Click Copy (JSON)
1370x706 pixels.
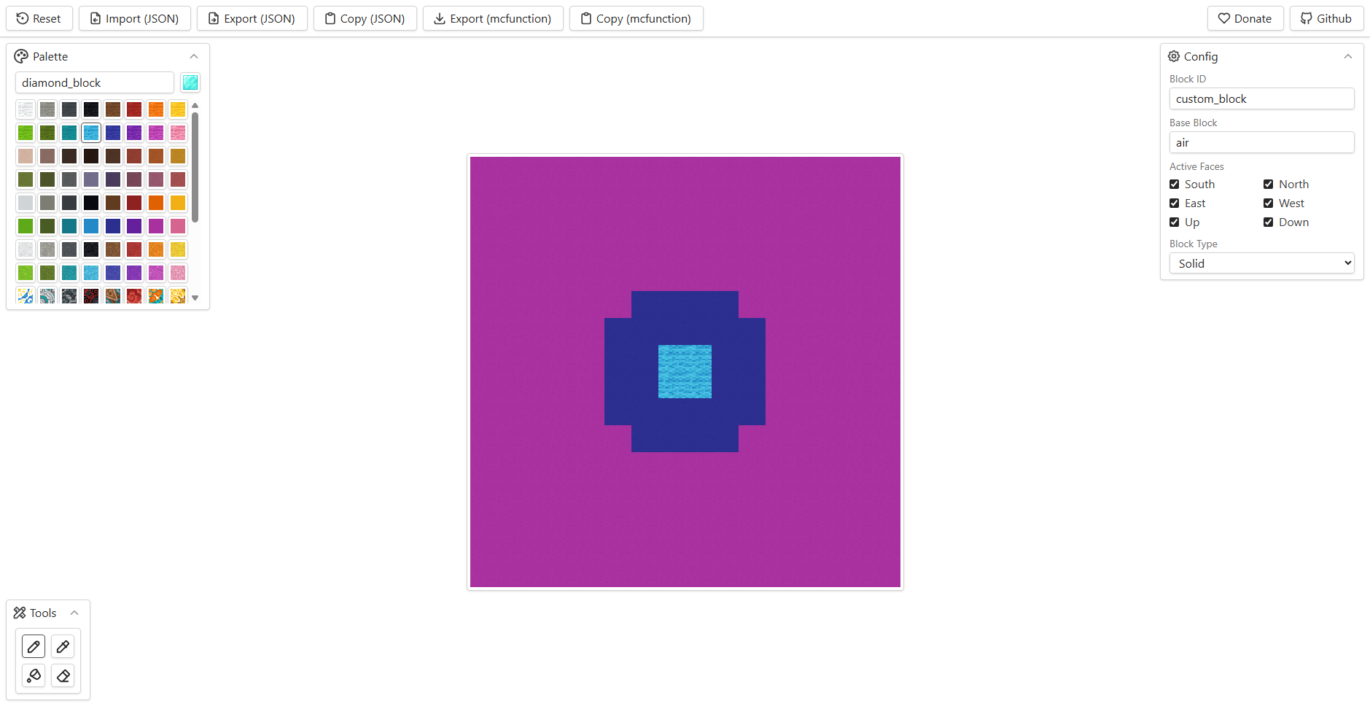click(365, 18)
